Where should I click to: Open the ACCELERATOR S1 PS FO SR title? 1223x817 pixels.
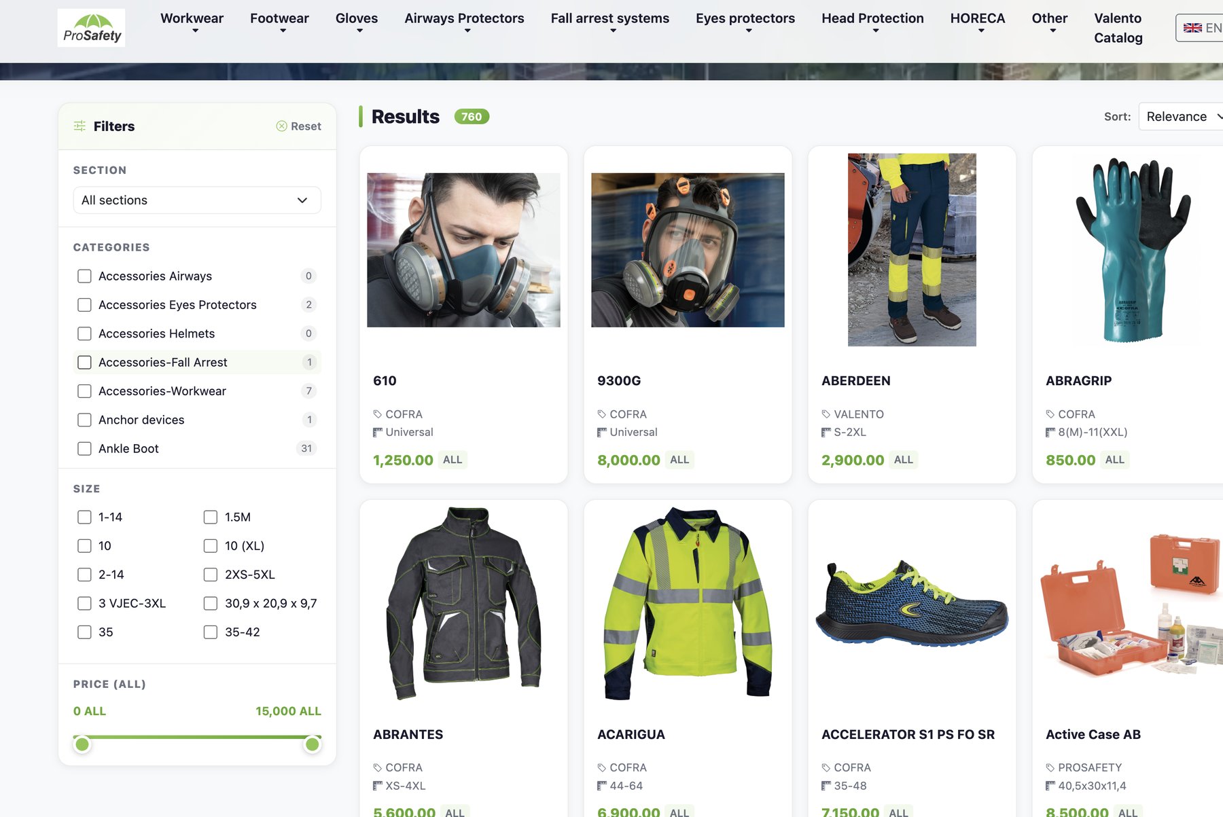point(908,735)
